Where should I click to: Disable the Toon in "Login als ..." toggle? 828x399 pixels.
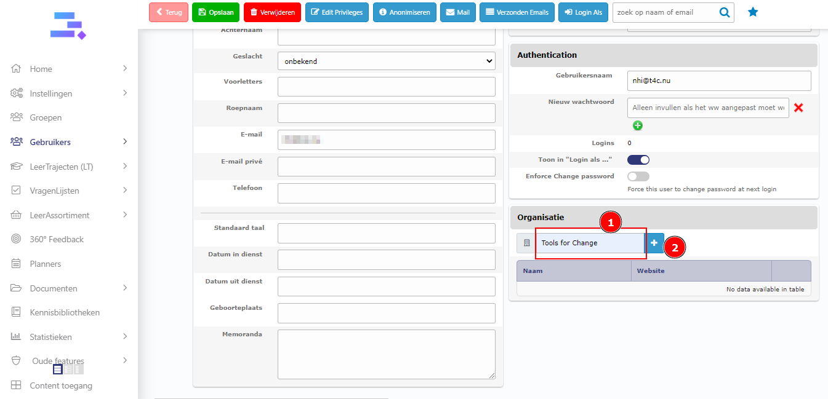pos(638,160)
